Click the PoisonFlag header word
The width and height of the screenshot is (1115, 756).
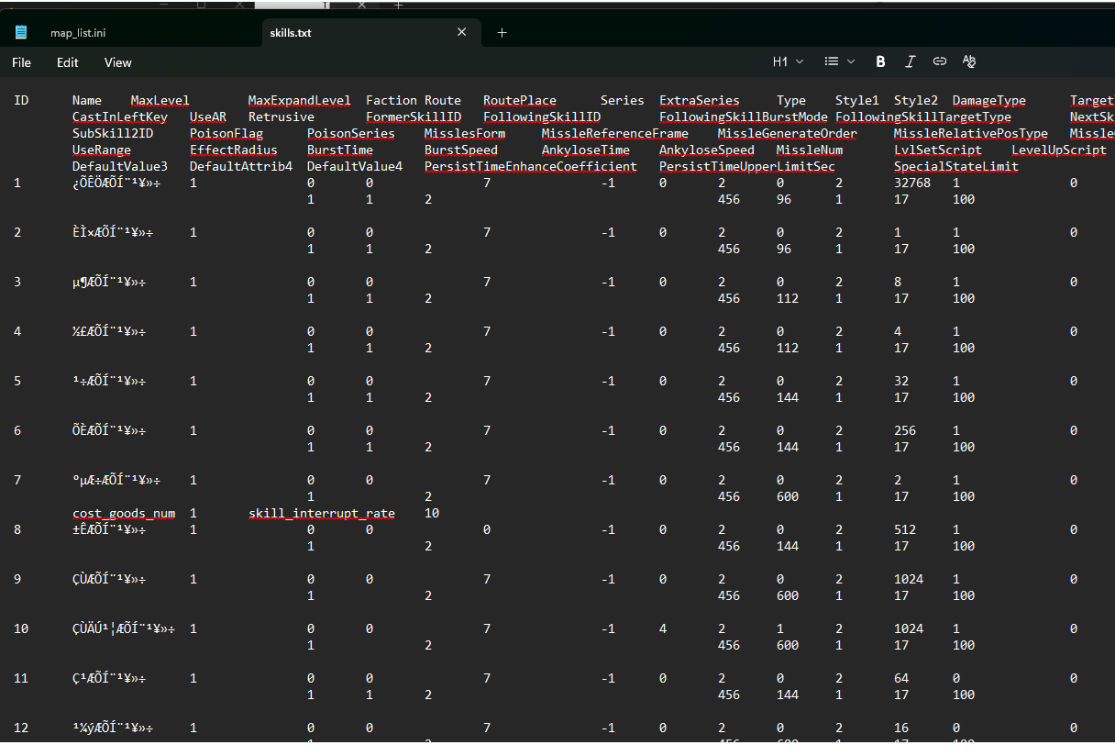226,133
